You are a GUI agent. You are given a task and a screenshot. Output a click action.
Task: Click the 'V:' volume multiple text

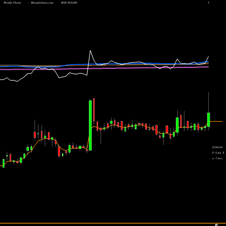coord(218,153)
